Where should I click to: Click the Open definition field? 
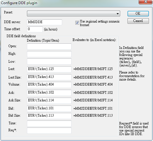pos(49,46)
